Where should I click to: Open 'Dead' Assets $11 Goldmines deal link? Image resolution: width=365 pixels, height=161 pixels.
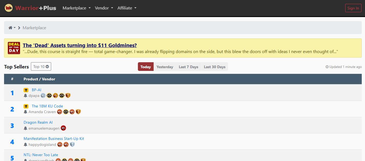click(80, 45)
